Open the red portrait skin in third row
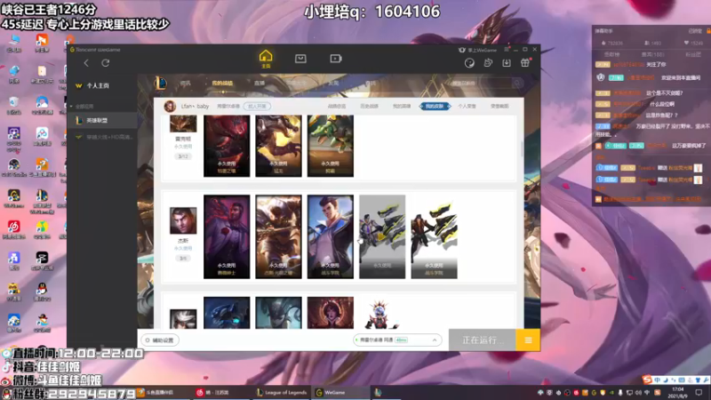 tap(330, 313)
